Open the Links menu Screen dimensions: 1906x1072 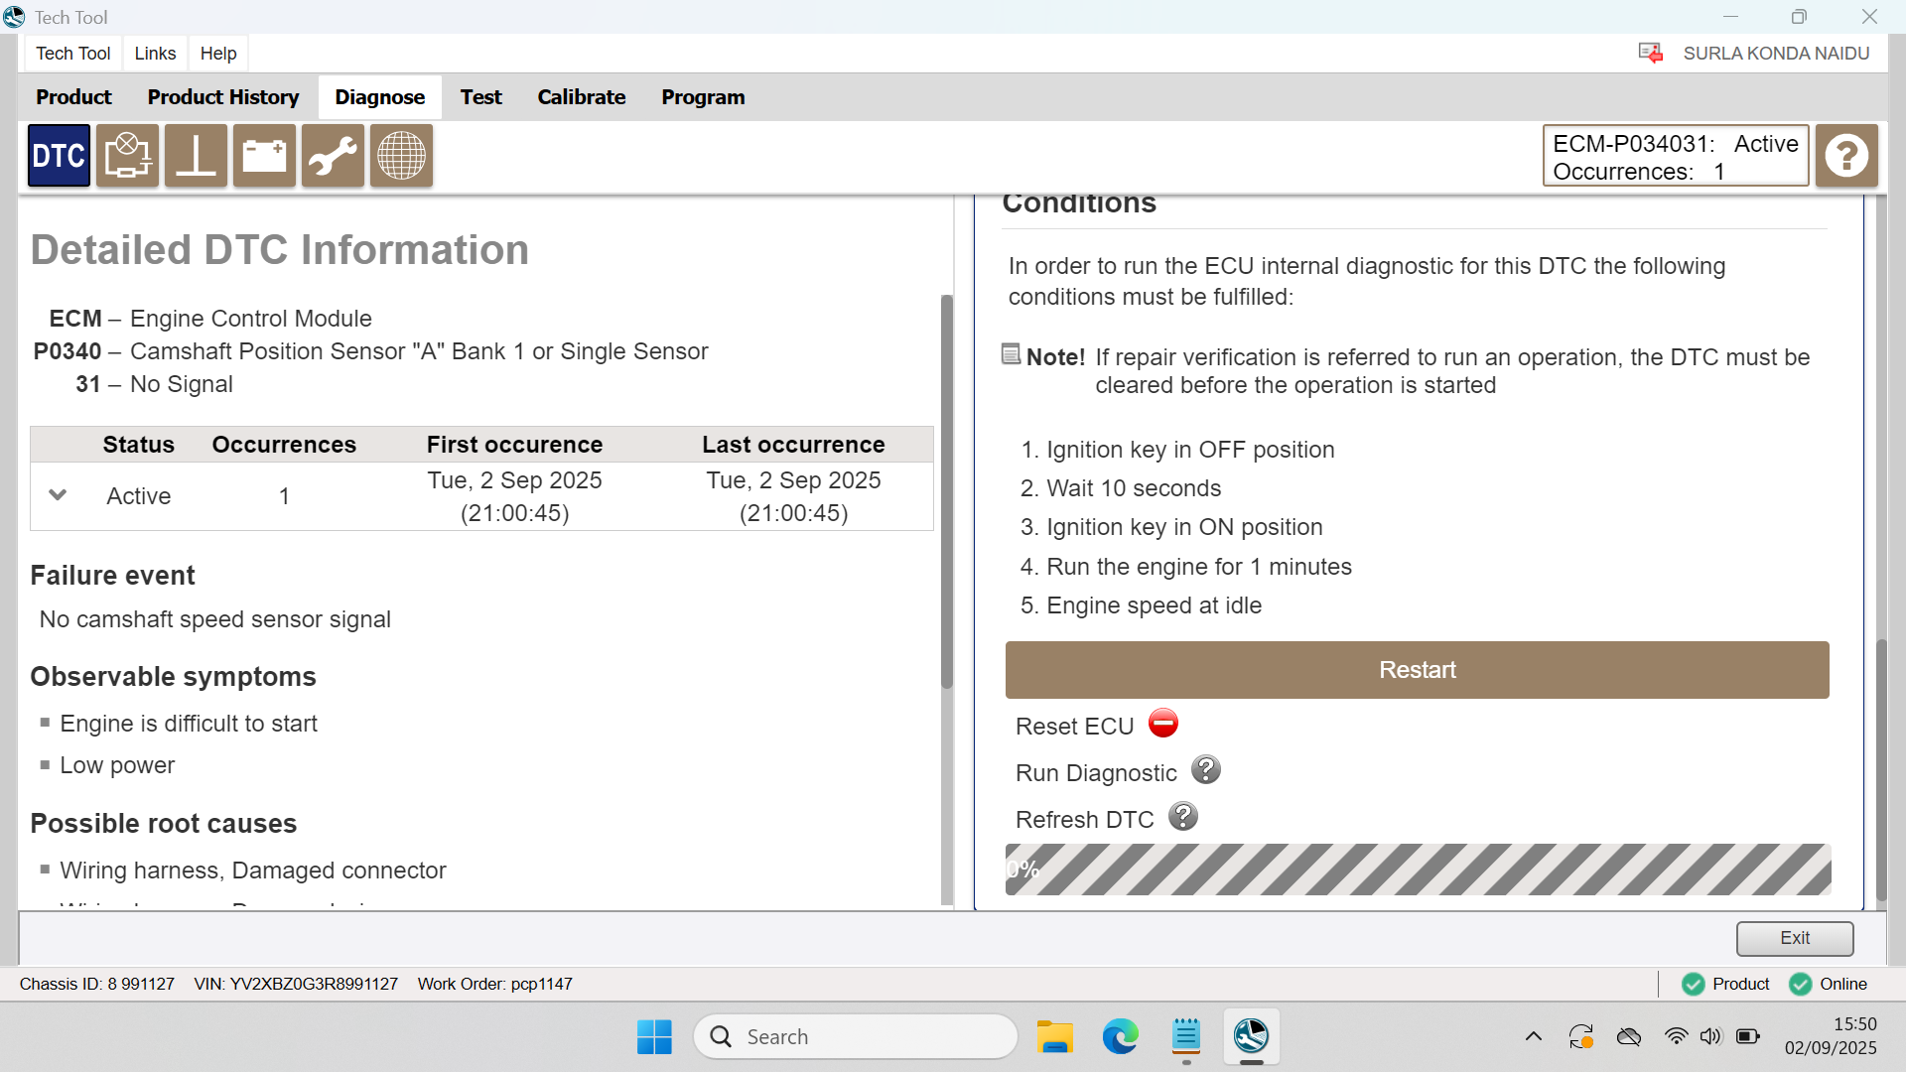155,54
